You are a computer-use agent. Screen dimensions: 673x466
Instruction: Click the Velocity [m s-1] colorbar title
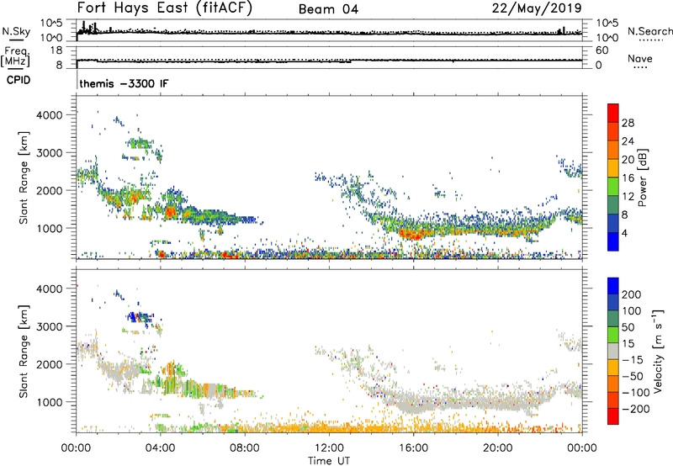(x=658, y=351)
